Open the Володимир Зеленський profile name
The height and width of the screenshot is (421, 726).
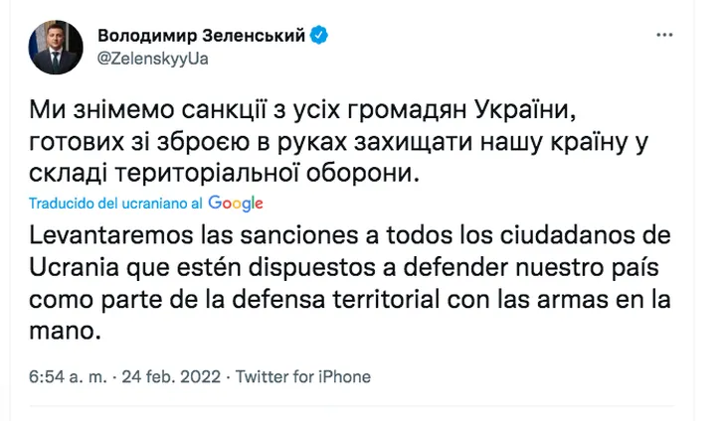click(x=202, y=36)
